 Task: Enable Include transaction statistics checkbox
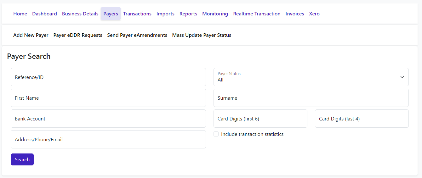(x=216, y=134)
